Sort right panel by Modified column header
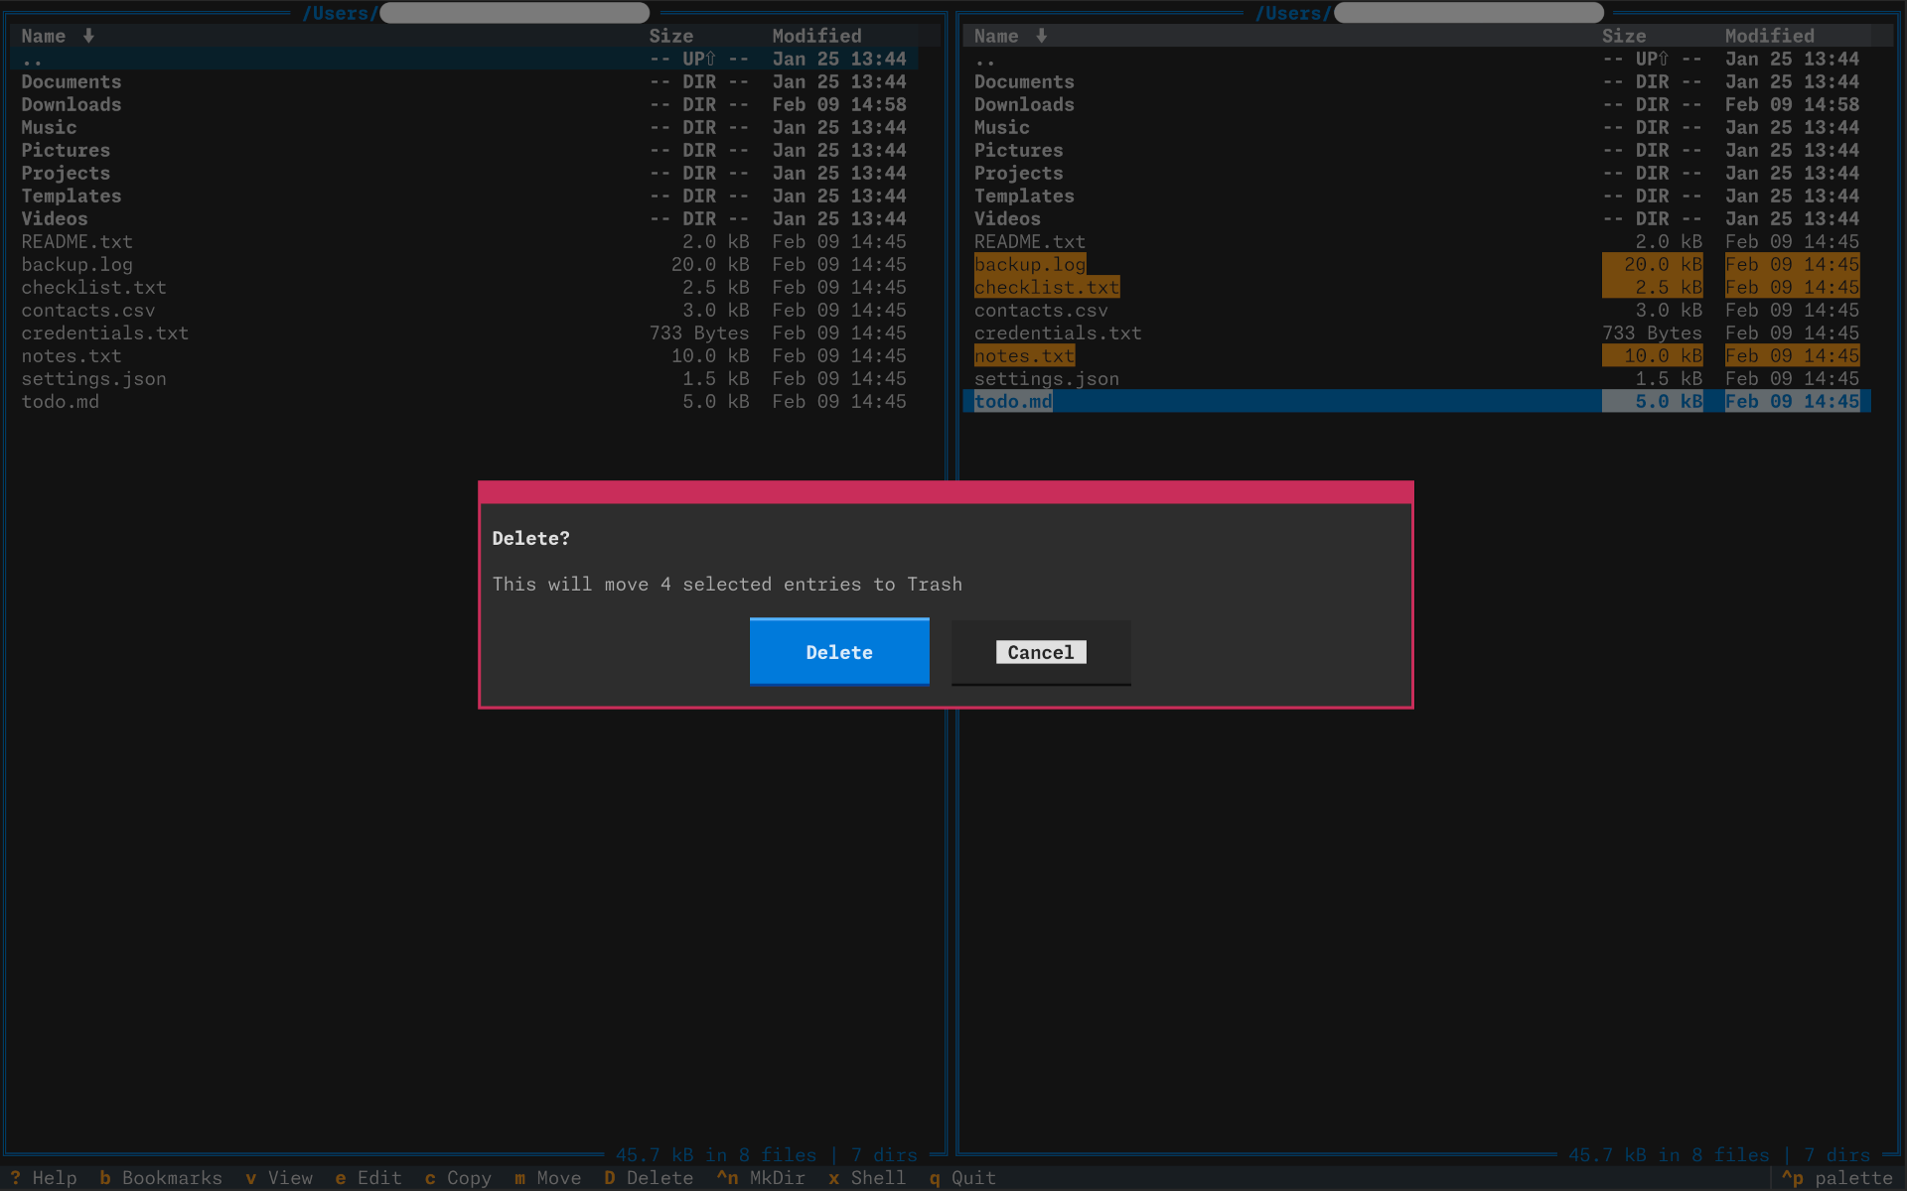1907x1191 pixels. (1769, 36)
